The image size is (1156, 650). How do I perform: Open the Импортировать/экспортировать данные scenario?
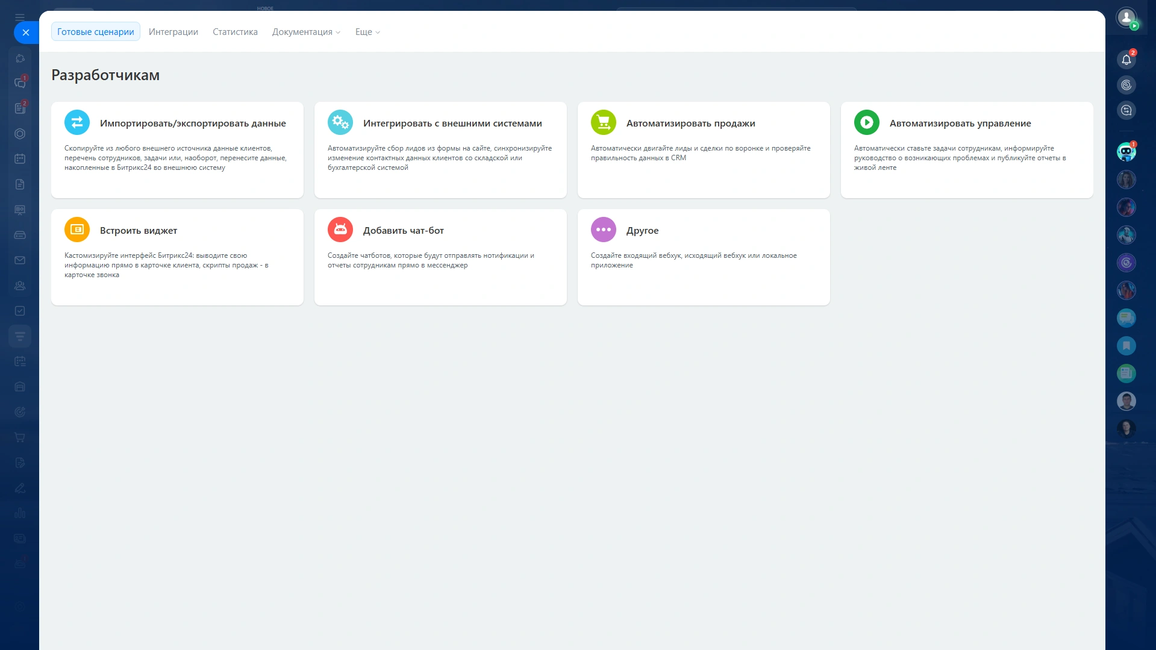[x=177, y=149]
